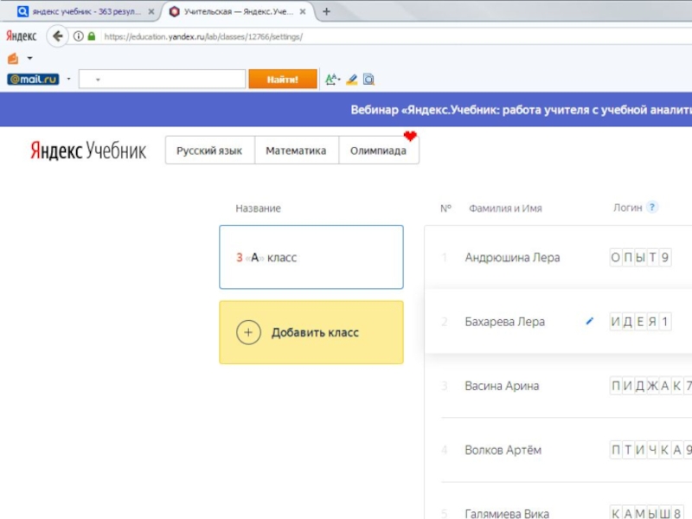The width and height of the screenshot is (692, 519).
Task: Click the page search magnifier toolbar icon
Action: [x=368, y=80]
